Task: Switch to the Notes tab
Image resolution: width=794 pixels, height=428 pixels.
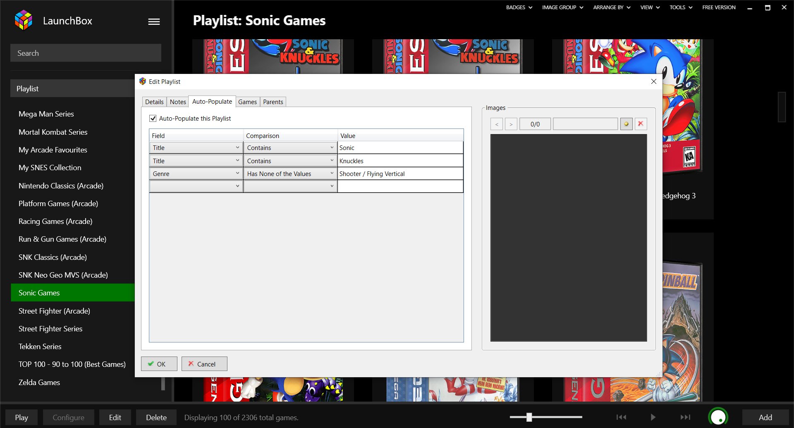Action: click(x=178, y=102)
